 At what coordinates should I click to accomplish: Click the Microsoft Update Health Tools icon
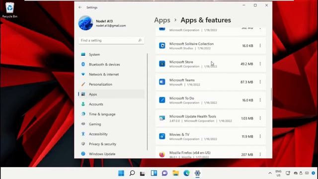click(x=162, y=118)
